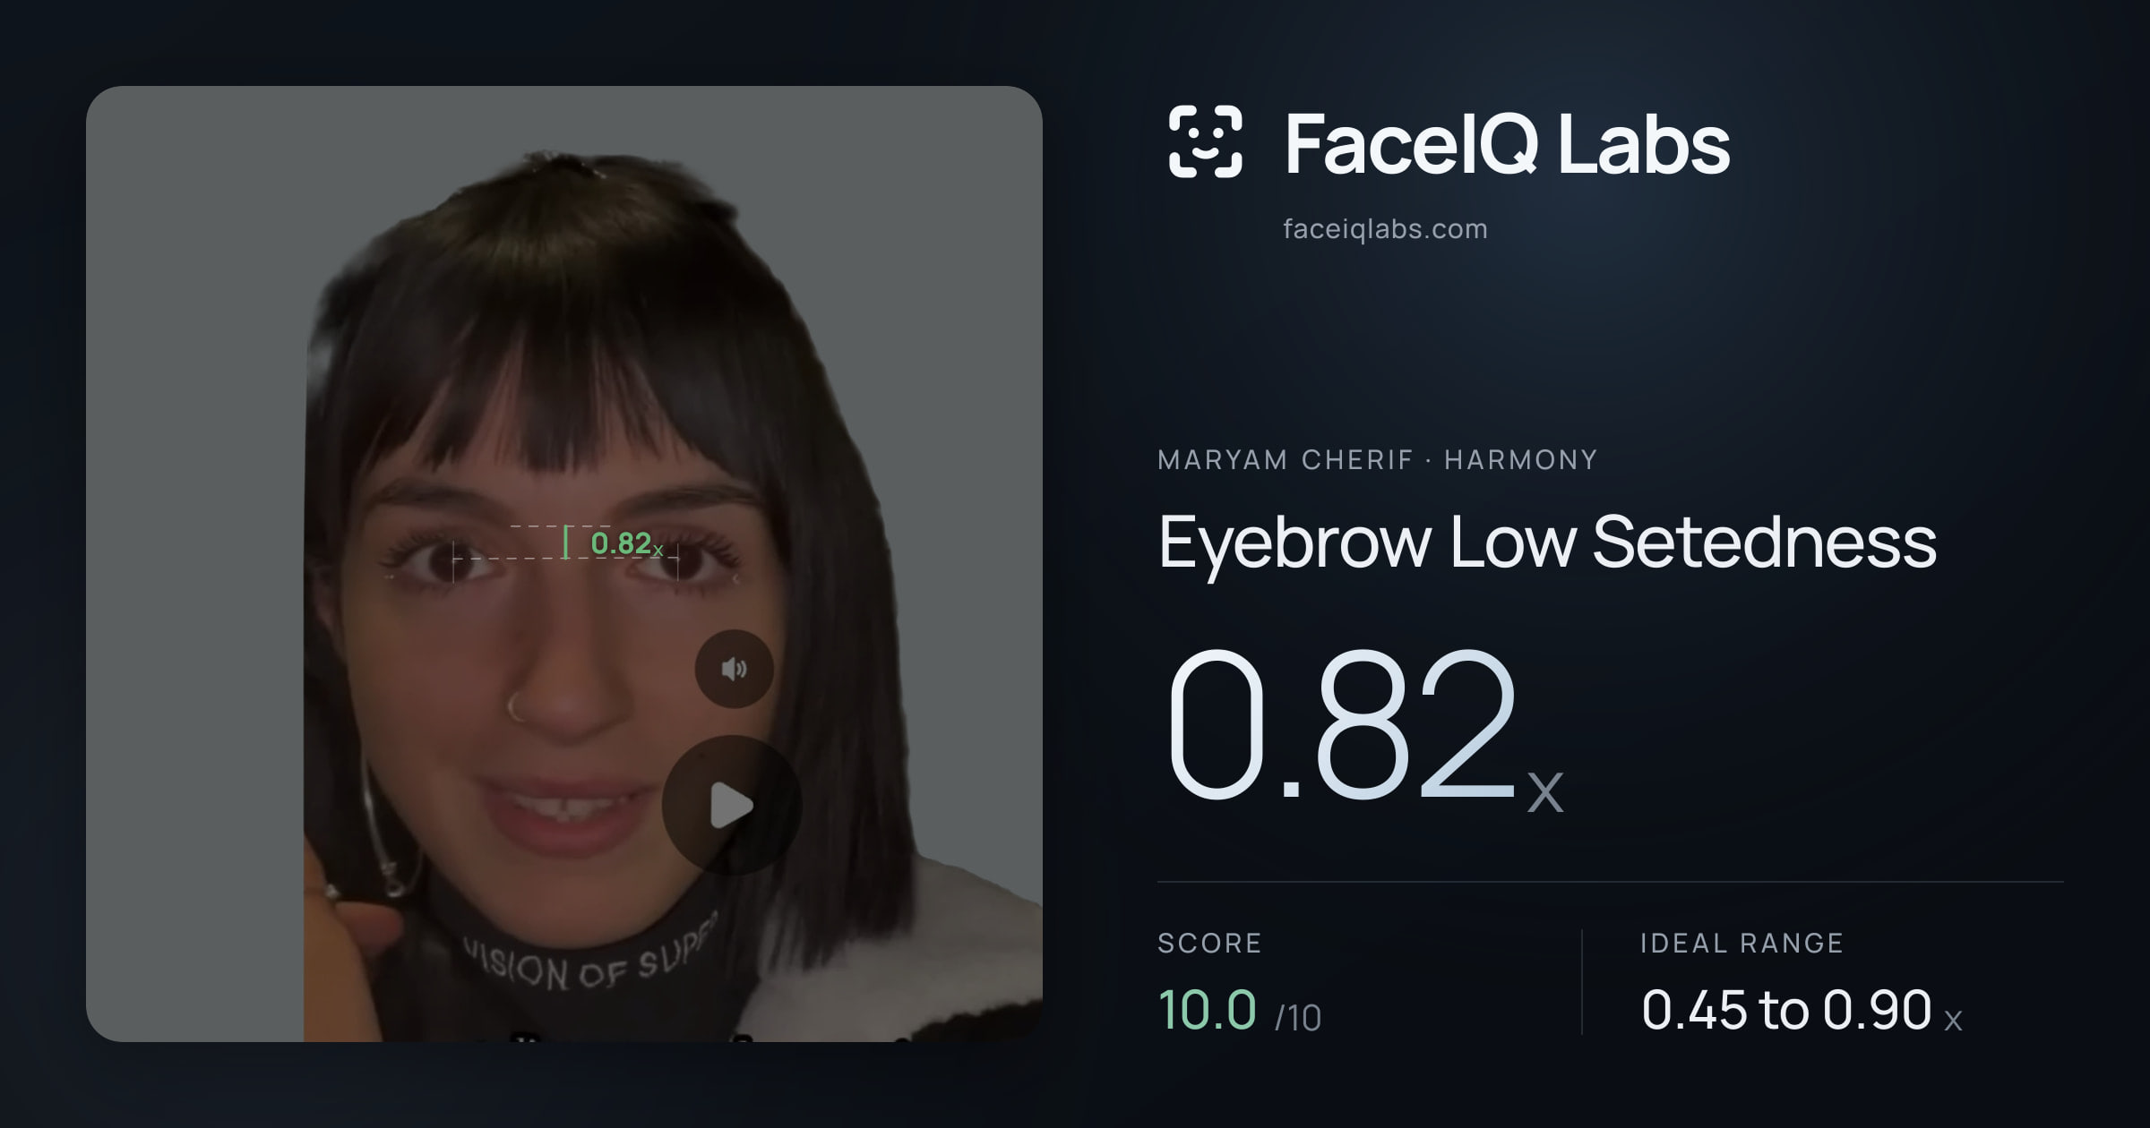Screen dimensions: 2150x1128
Task: Toggle the speaker sound icon
Action: point(735,669)
